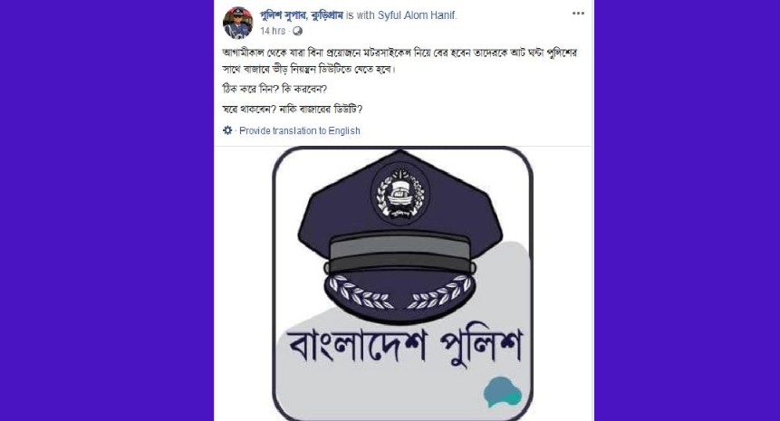Click the first paragraph about motorcycles
780x421 pixels.
[400, 61]
